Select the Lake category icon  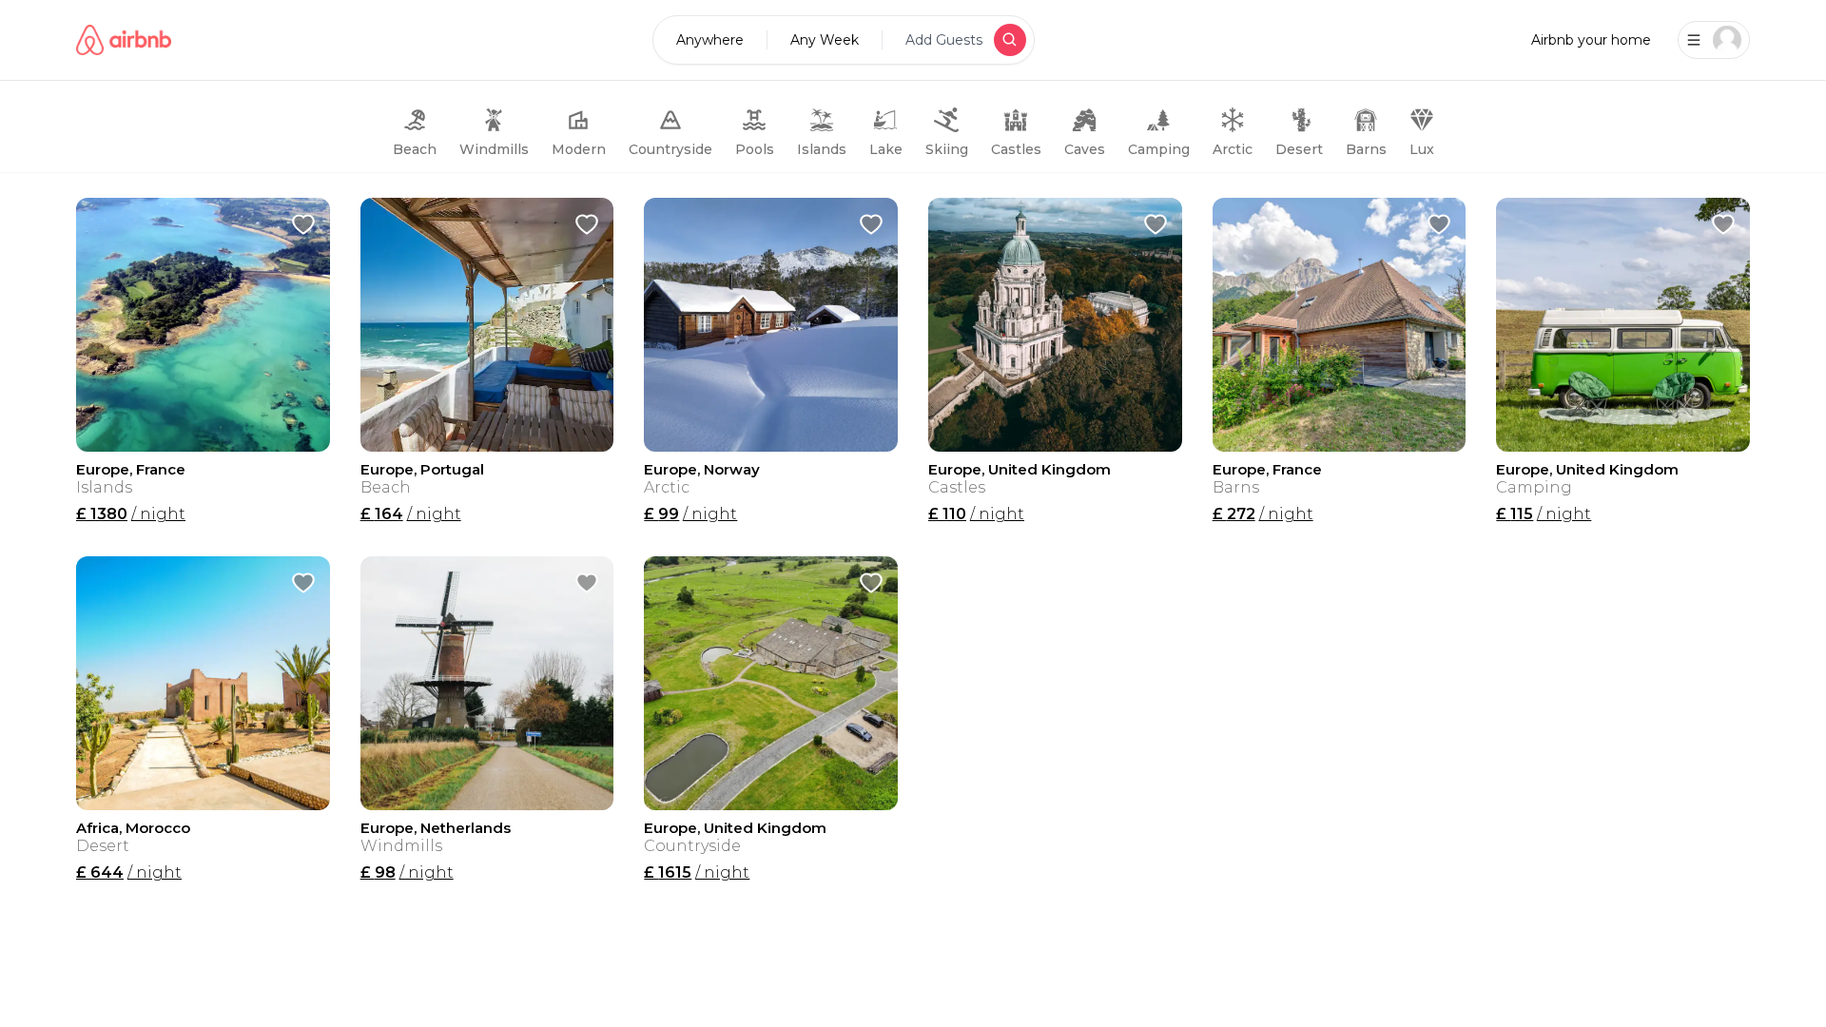click(885, 121)
